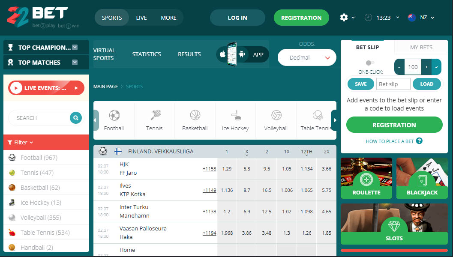453x257 pixels.
Task: Select the Volleyball icon in carousel
Action: tap(276, 115)
